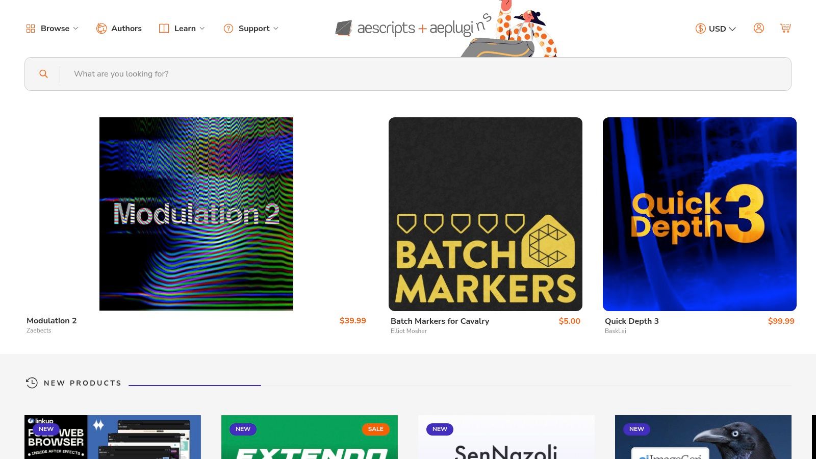Open the raven image product thumbnail

coord(703,437)
